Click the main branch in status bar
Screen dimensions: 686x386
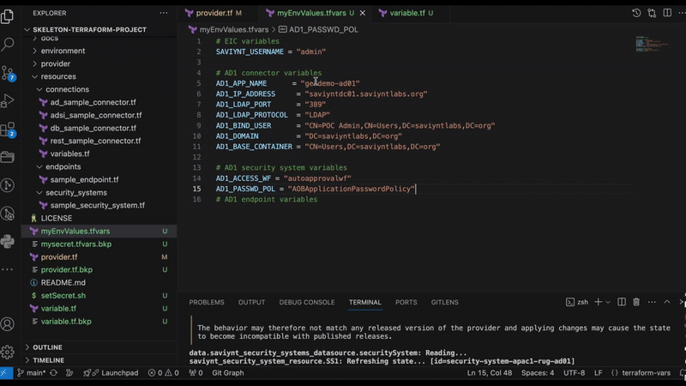pyautogui.click(x=32, y=373)
